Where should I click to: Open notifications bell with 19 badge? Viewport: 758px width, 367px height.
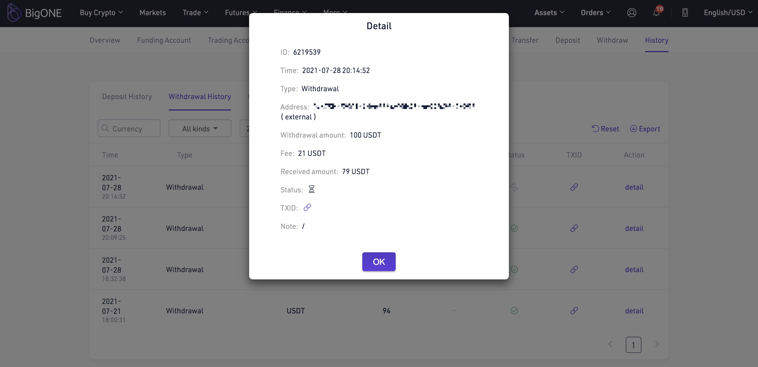point(656,13)
